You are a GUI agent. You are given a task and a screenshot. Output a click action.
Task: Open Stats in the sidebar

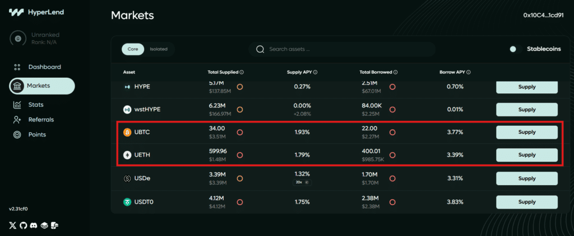[29, 105]
